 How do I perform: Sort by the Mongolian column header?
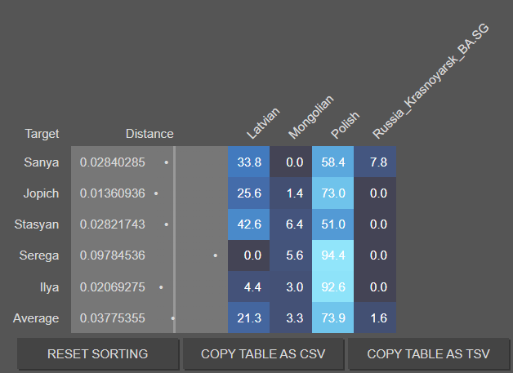[x=310, y=114]
